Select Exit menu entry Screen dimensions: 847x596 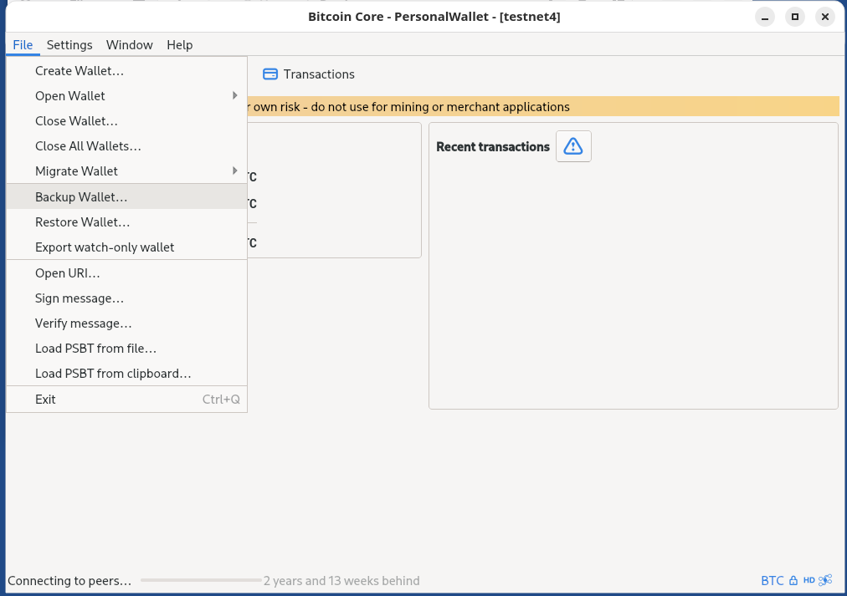coord(127,399)
